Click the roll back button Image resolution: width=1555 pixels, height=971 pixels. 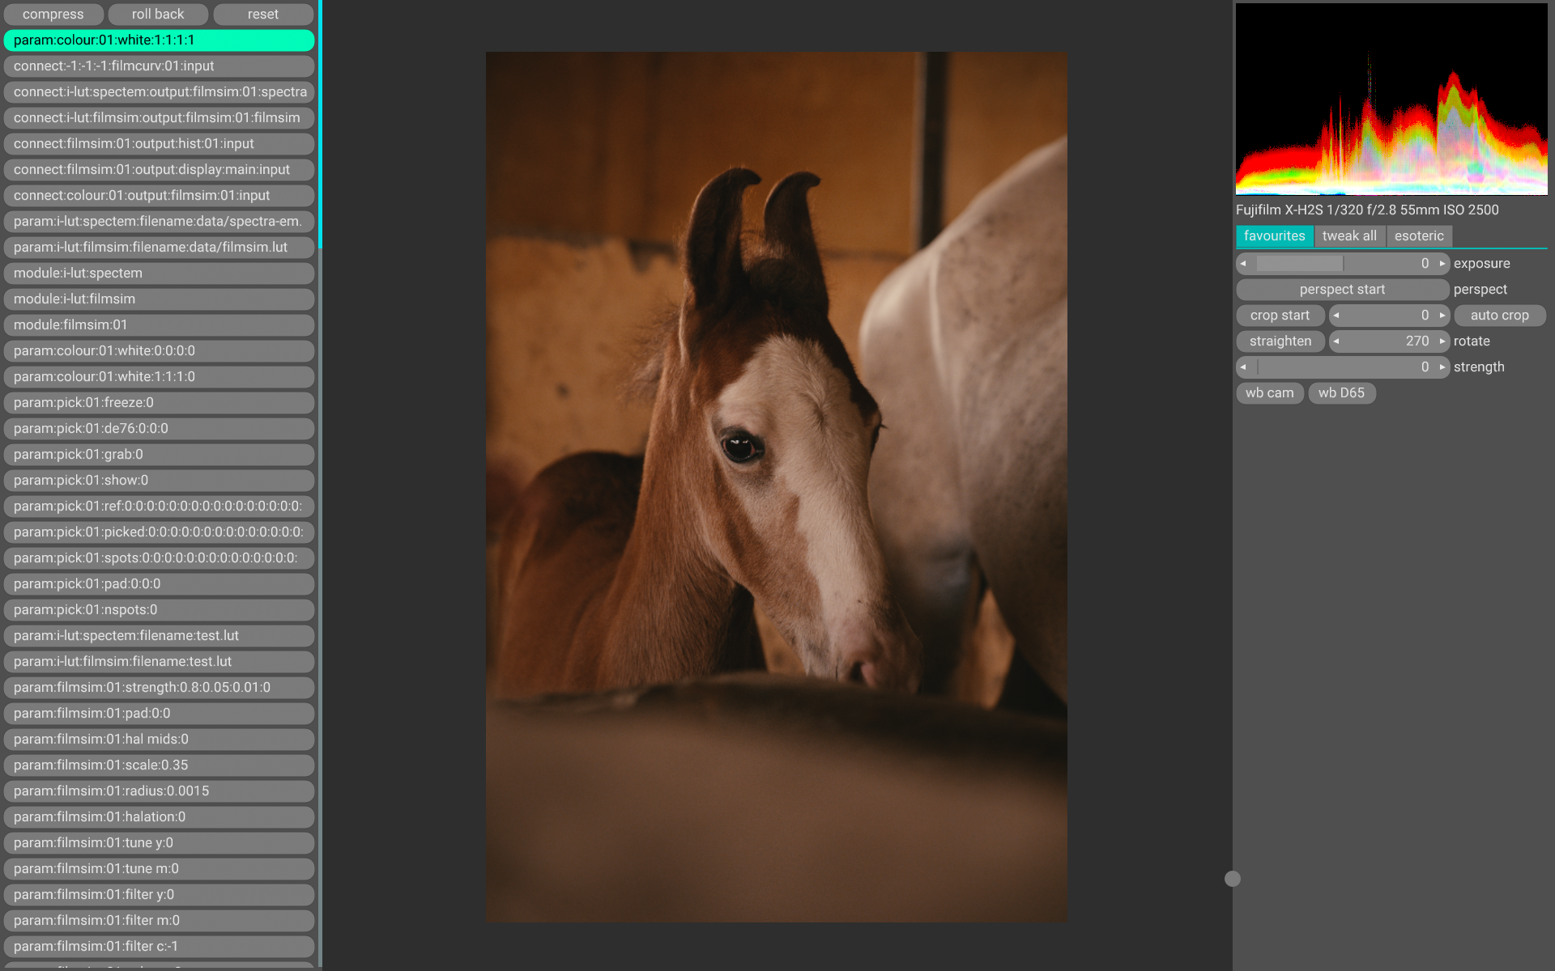click(x=158, y=15)
